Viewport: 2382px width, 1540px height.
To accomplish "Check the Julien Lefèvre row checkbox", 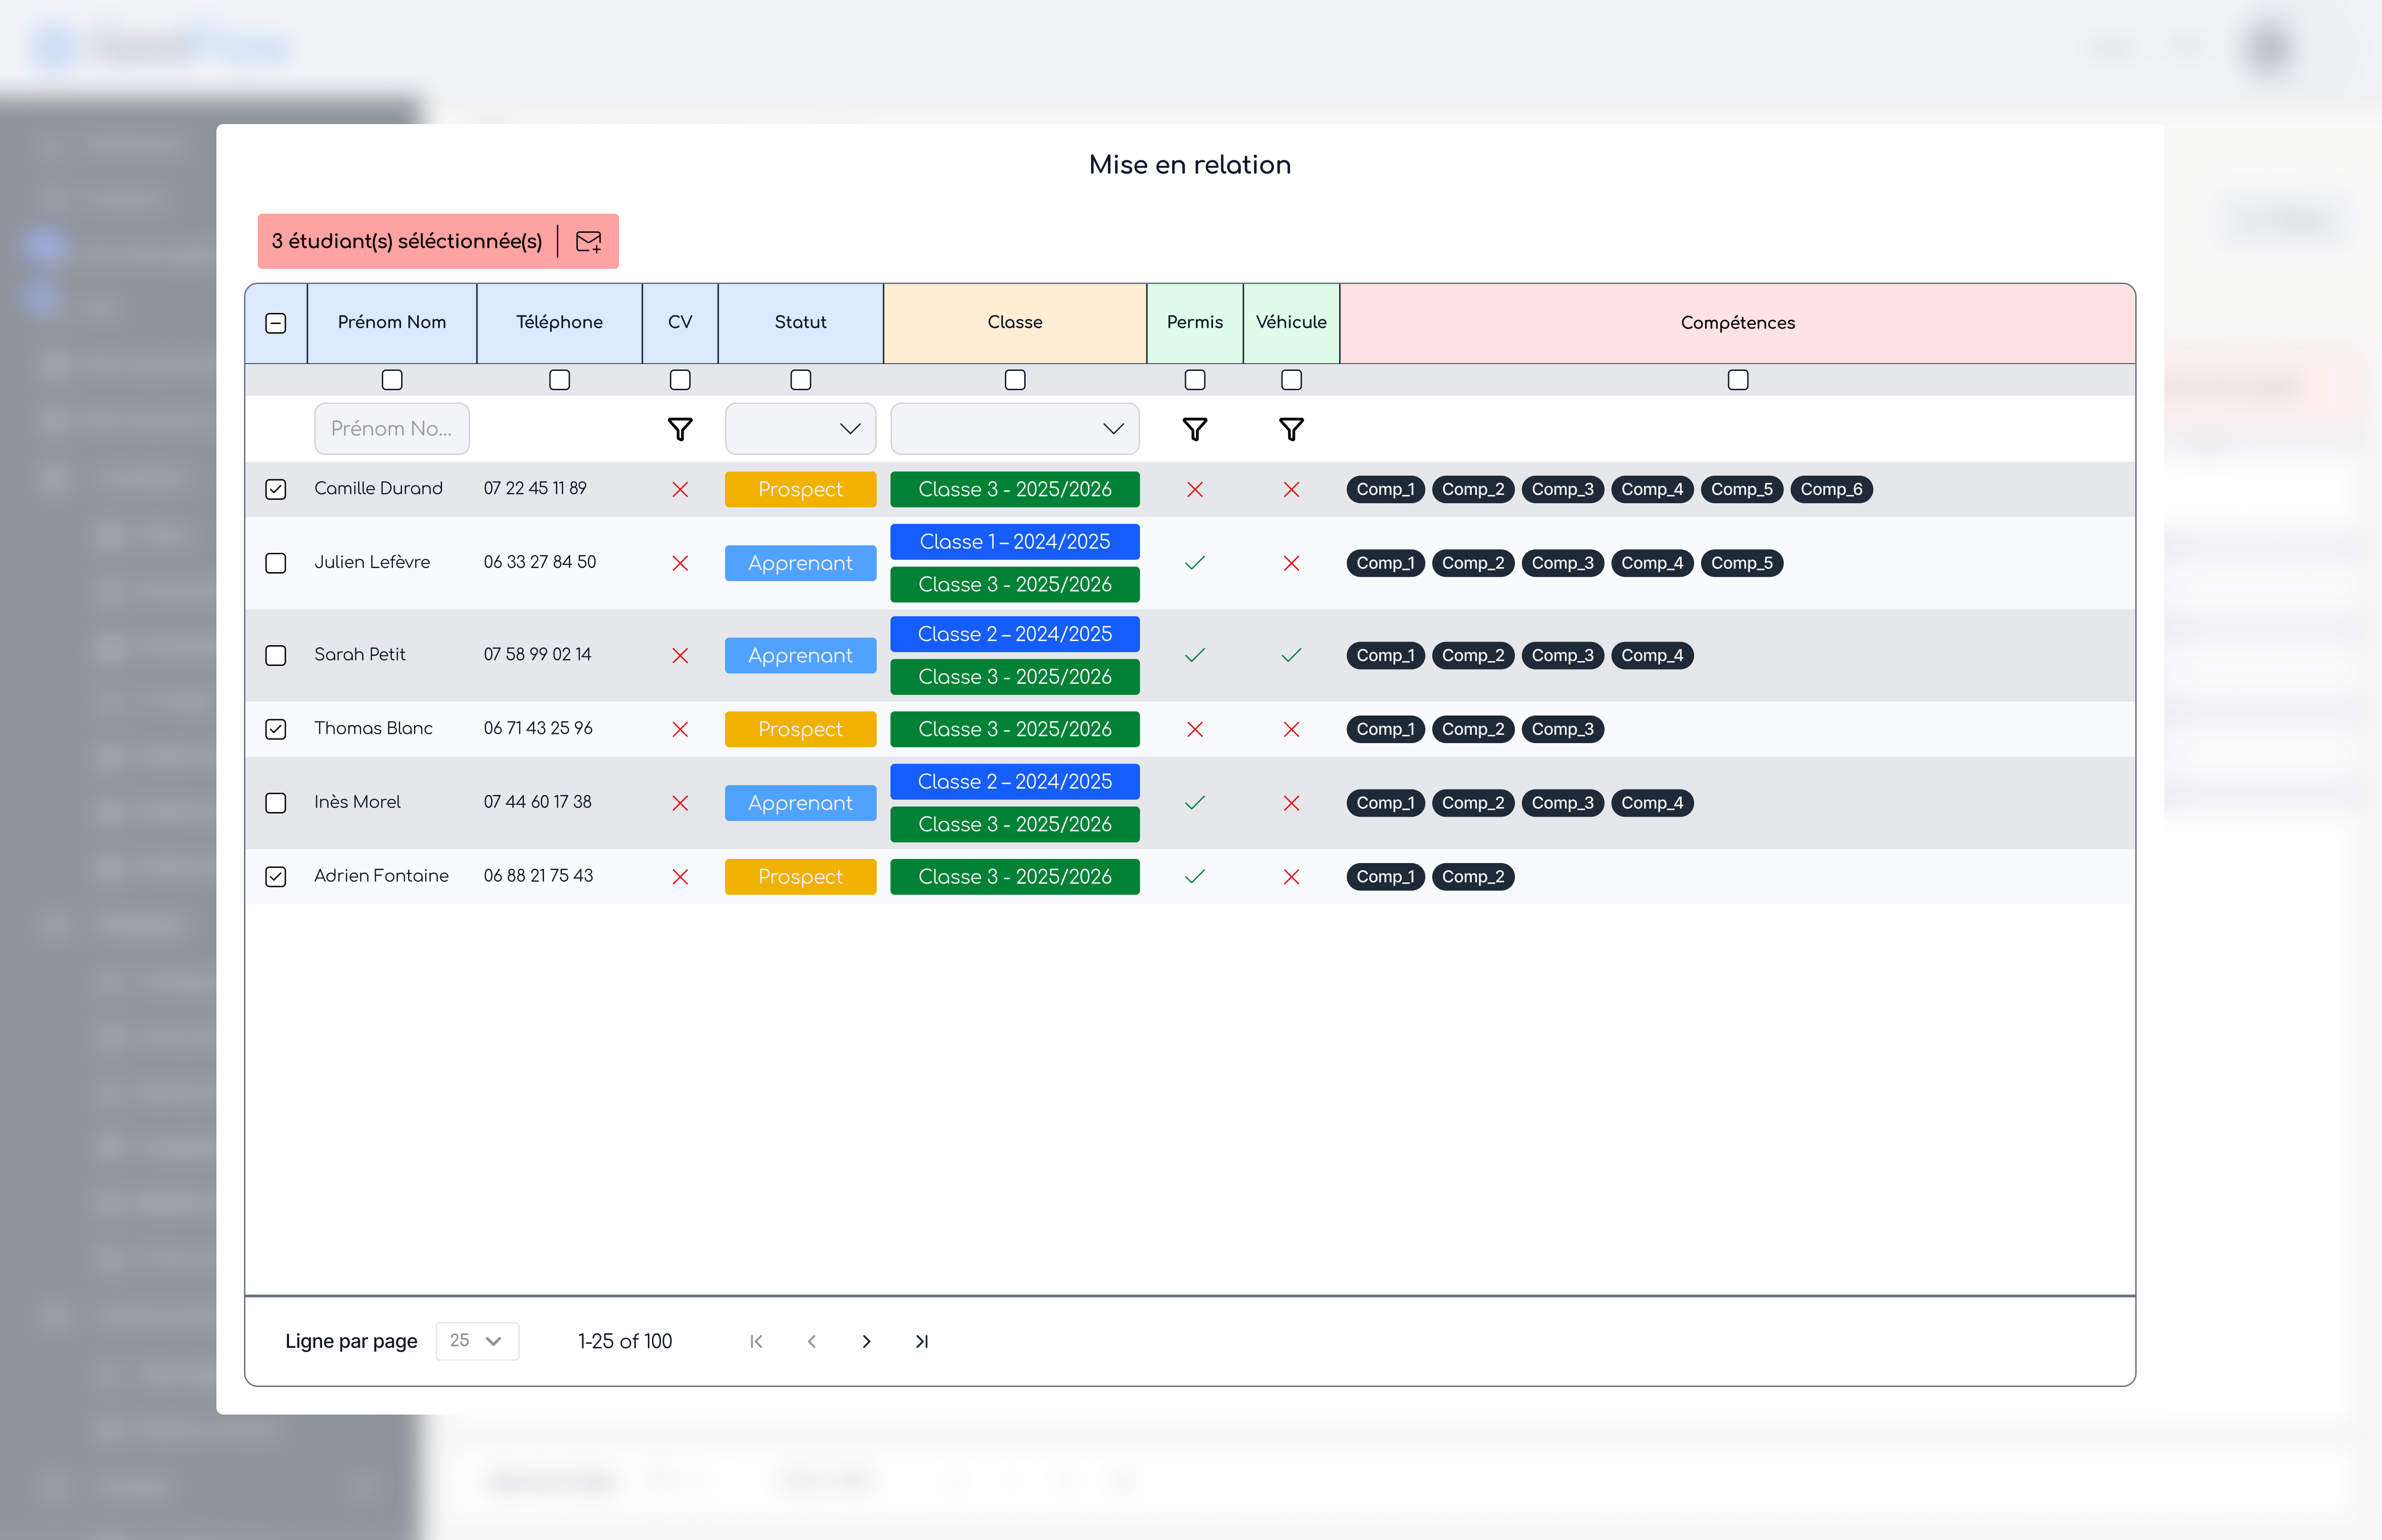I will pos(276,563).
